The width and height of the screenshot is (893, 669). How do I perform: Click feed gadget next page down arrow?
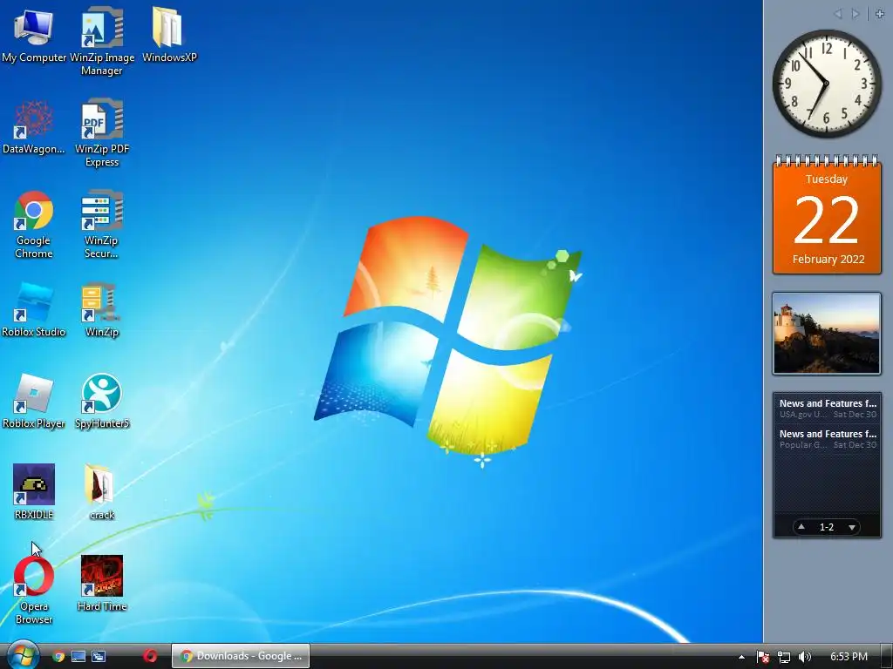tap(852, 527)
